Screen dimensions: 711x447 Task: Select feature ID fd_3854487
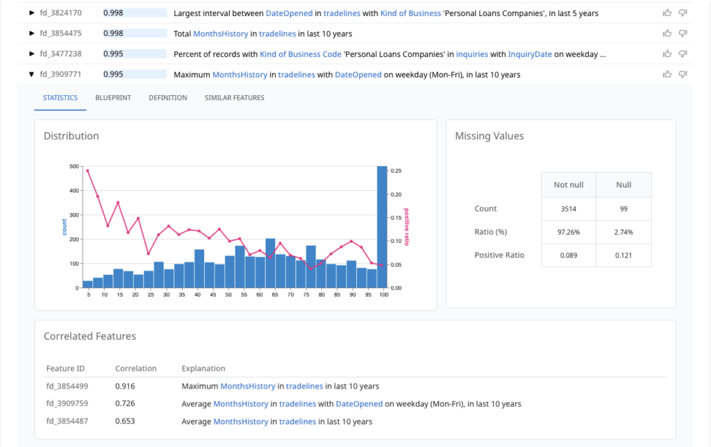pos(67,421)
